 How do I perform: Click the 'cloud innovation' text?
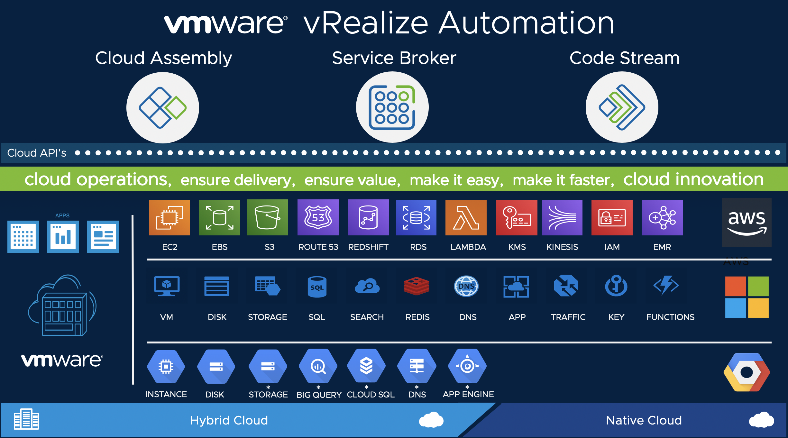pos(693,179)
